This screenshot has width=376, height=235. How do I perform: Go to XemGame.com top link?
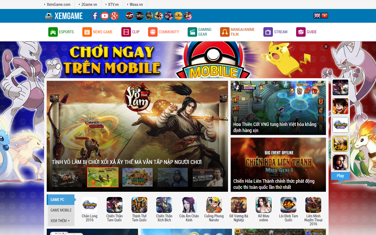58,4
